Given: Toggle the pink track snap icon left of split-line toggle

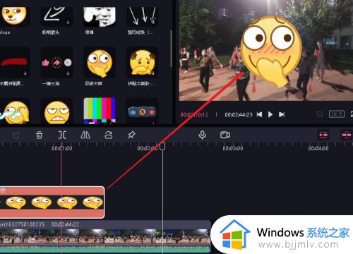Looking at the screenshot, I should tap(323, 135).
